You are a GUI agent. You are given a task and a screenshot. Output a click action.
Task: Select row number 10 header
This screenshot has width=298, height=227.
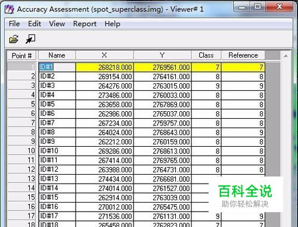tap(21, 151)
